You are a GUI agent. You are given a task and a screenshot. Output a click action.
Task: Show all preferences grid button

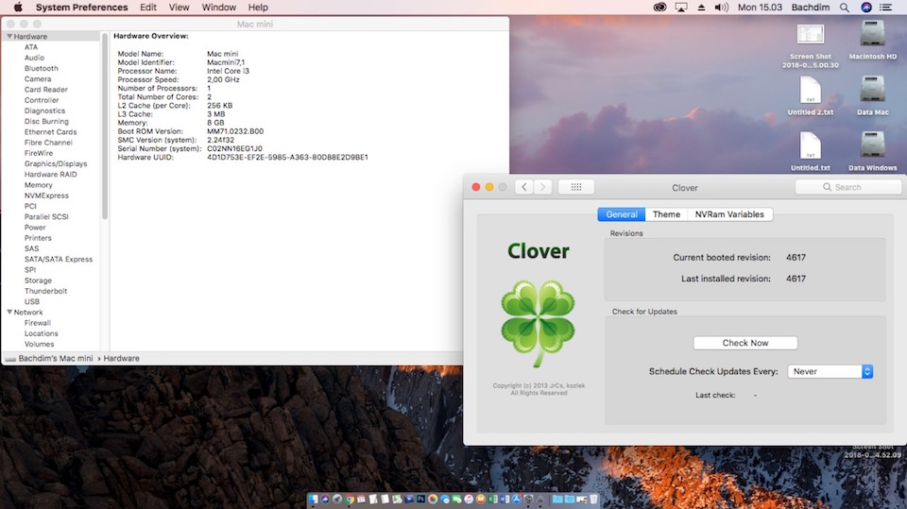pos(576,187)
